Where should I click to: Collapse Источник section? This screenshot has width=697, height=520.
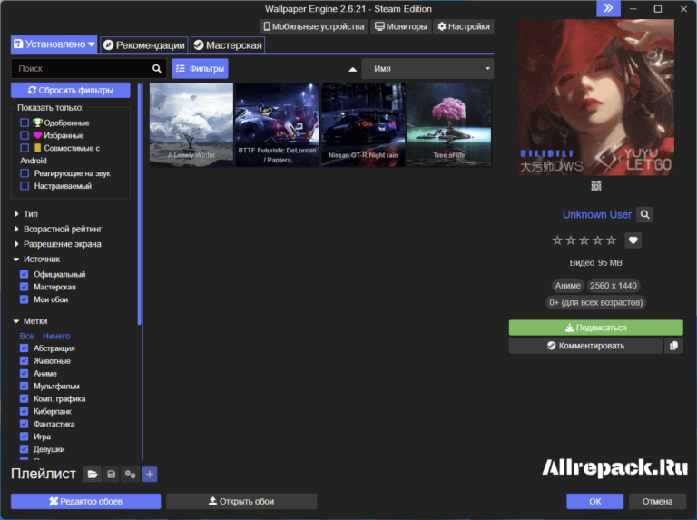tap(36, 260)
